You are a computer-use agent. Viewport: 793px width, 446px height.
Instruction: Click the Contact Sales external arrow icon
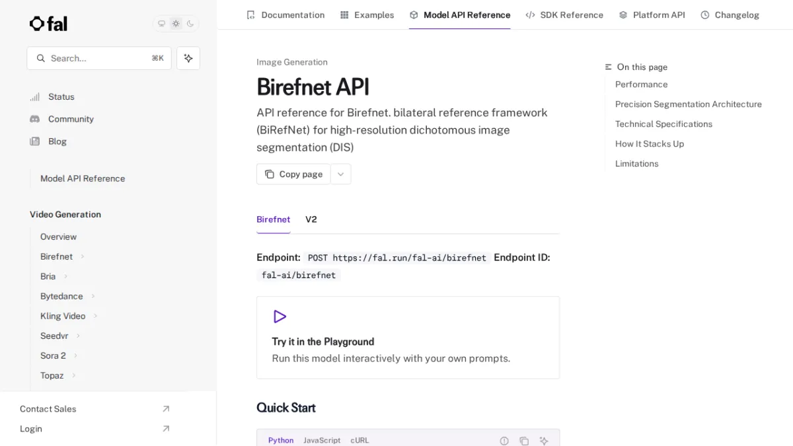pyautogui.click(x=166, y=409)
